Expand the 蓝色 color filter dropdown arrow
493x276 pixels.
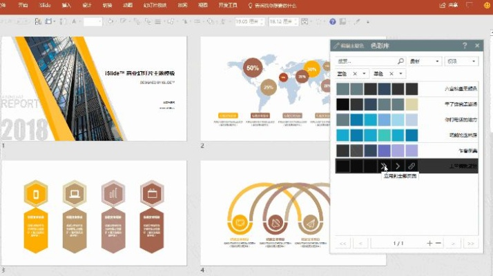365,74
